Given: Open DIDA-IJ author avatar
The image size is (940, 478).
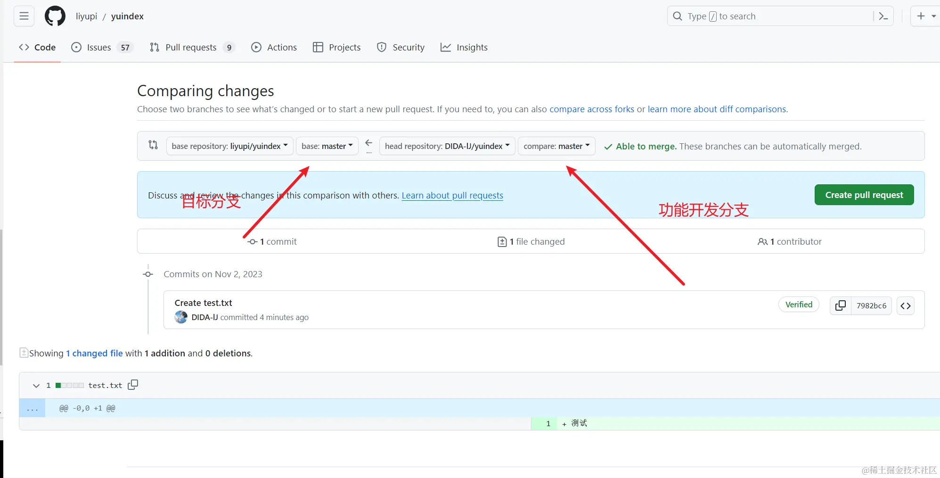Looking at the screenshot, I should [181, 317].
